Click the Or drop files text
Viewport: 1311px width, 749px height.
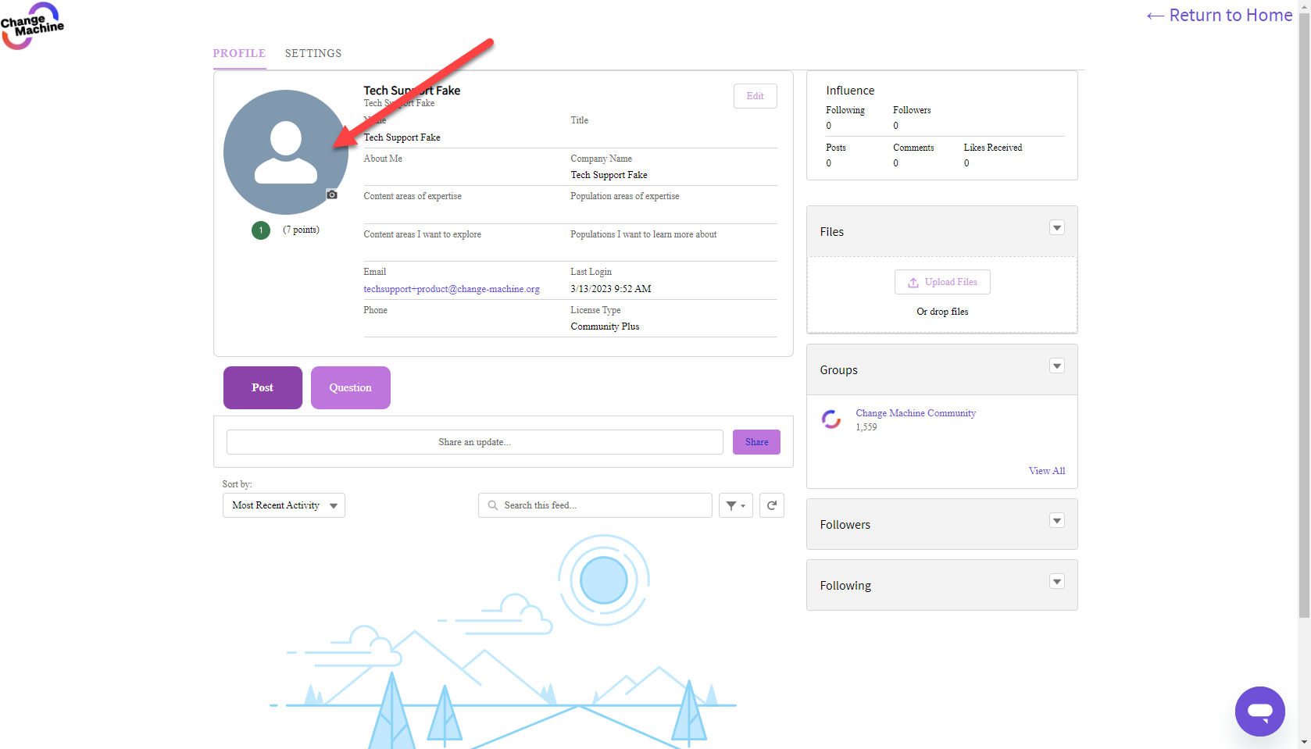[942, 312]
